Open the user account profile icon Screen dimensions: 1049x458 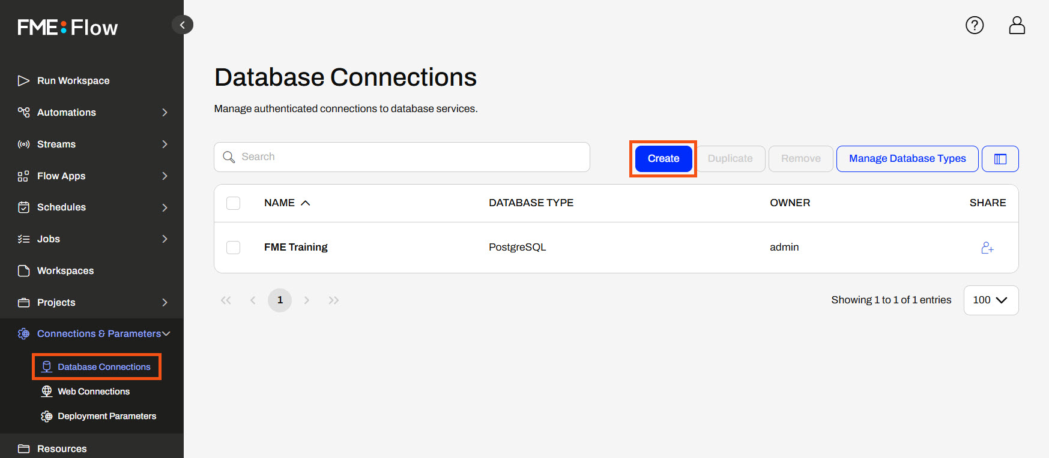(x=1017, y=25)
